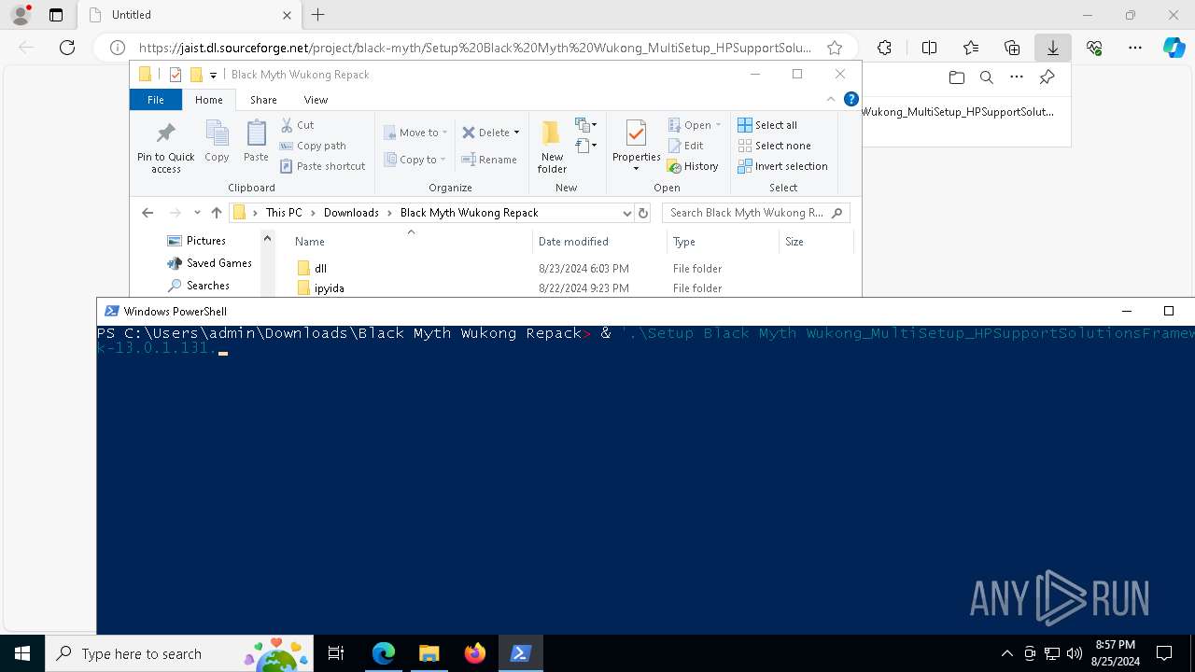The image size is (1195, 672).
Task: Open the Copilot sidebar in Edge
Action: pyautogui.click(x=1174, y=48)
